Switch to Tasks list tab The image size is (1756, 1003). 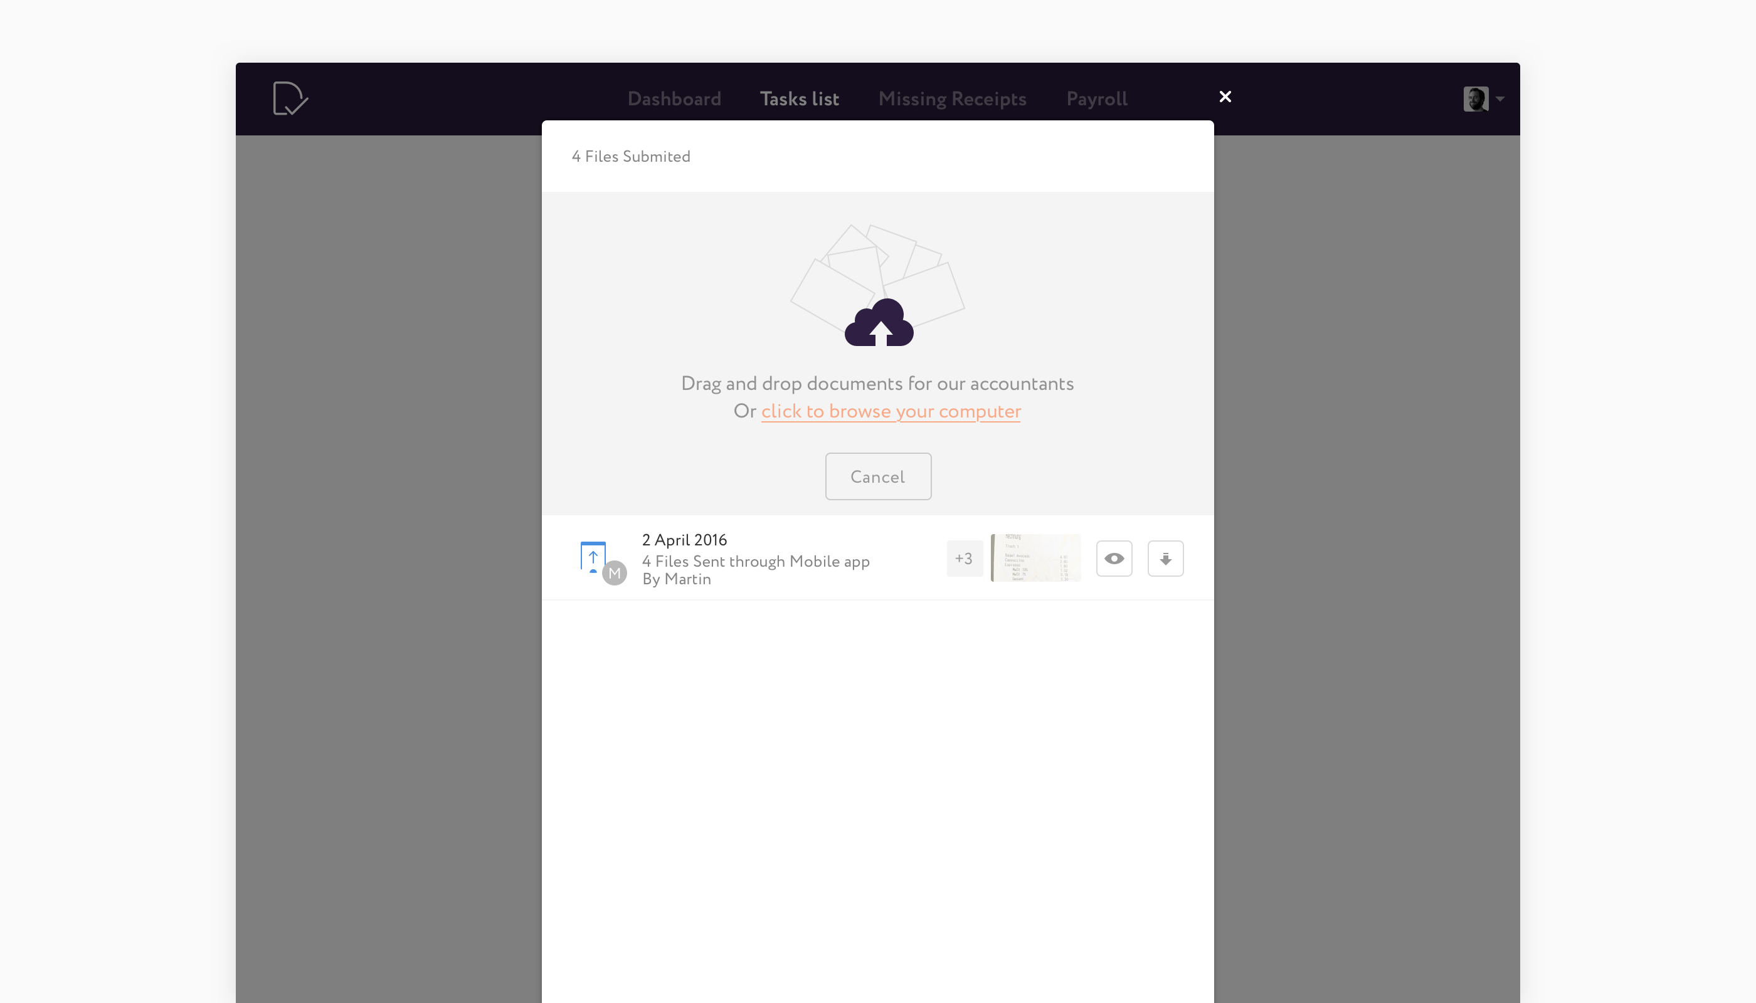[799, 99]
